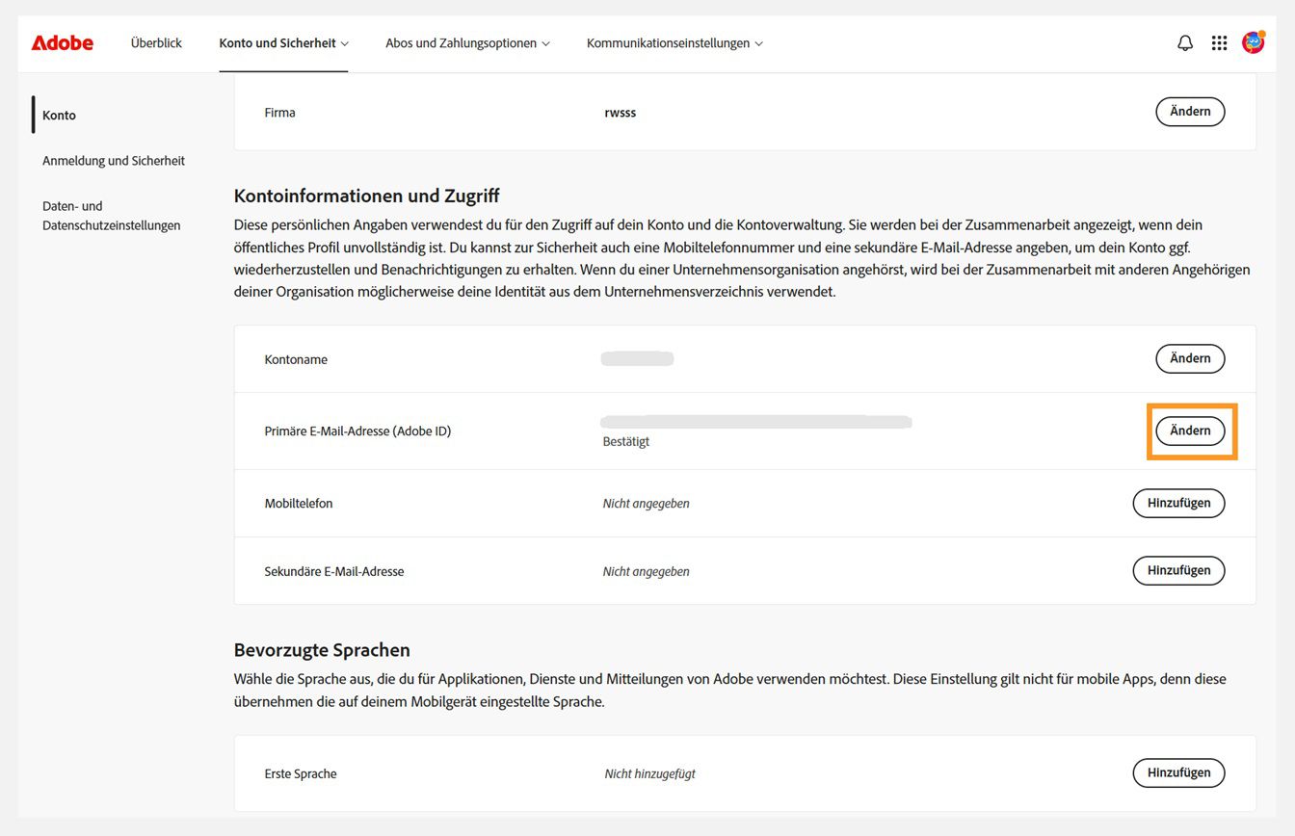
Task: Expand the Abos und Zahlungsoptionen dropdown
Action: 467,42
